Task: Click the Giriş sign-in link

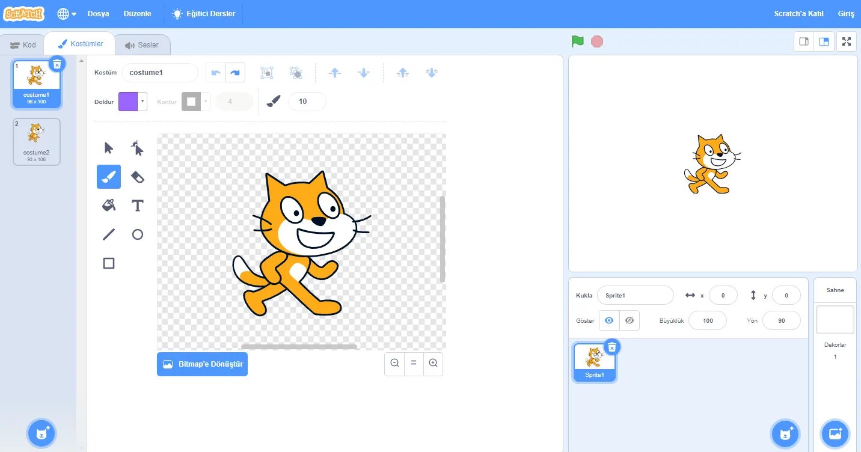Action: (846, 13)
